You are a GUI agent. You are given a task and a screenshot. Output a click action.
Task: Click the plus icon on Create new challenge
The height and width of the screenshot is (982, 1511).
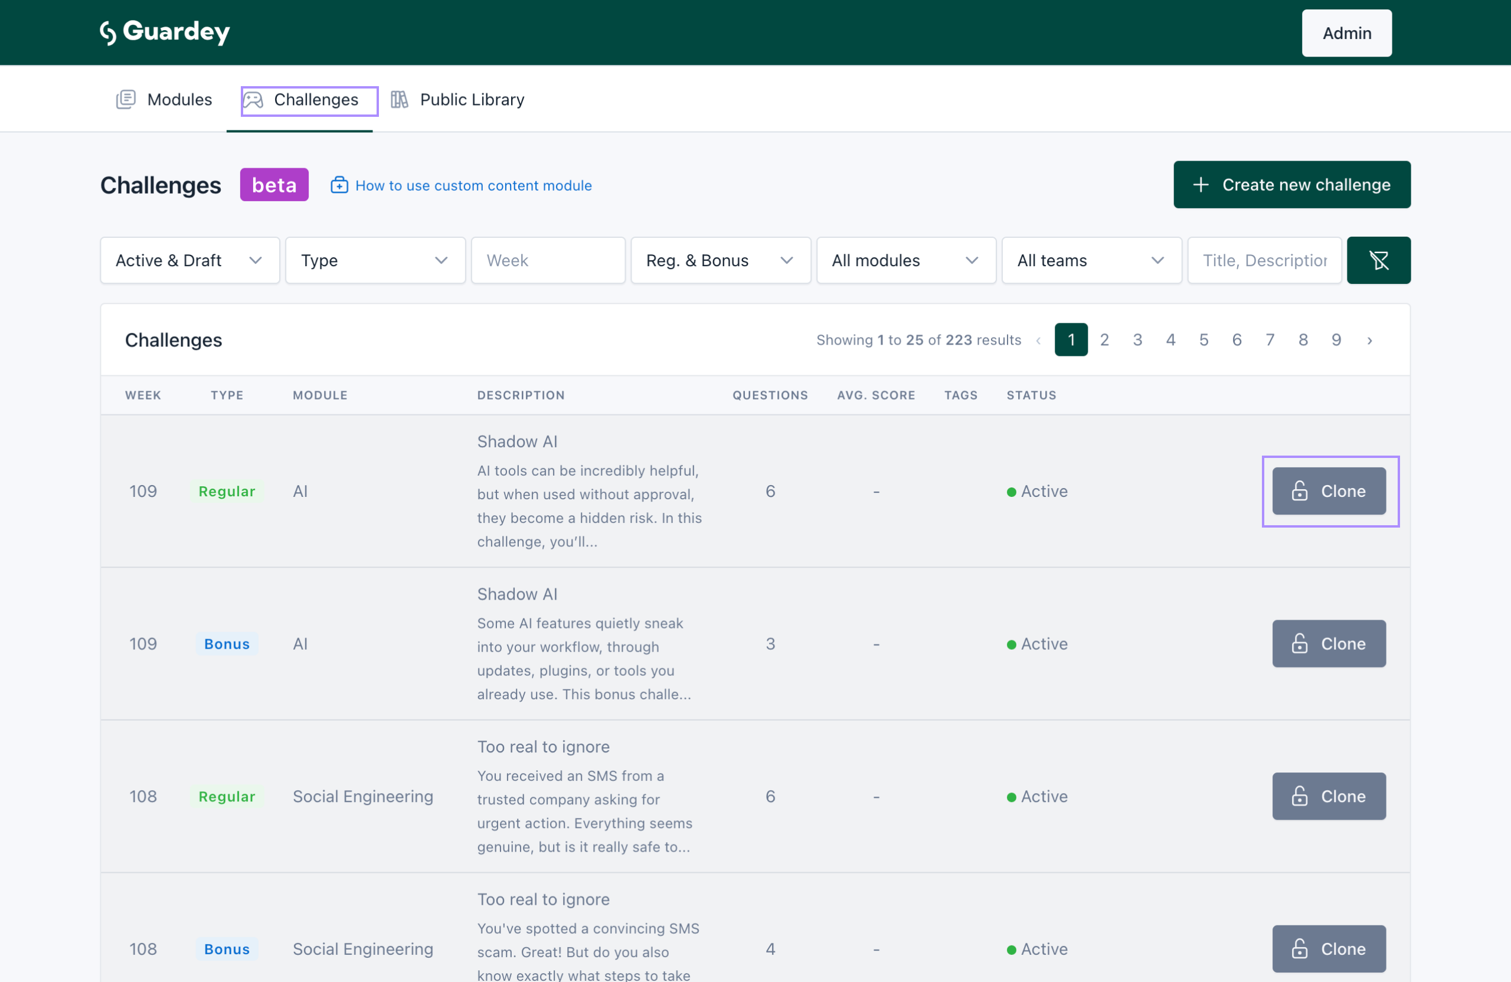point(1201,185)
